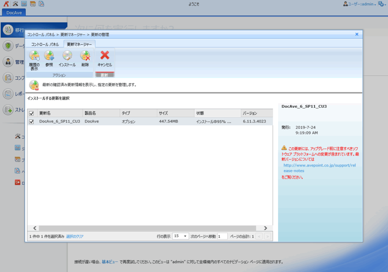Click the コントロール パネル breadcrumb
The height and width of the screenshot is (272, 388).
click(x=41, y=35)
